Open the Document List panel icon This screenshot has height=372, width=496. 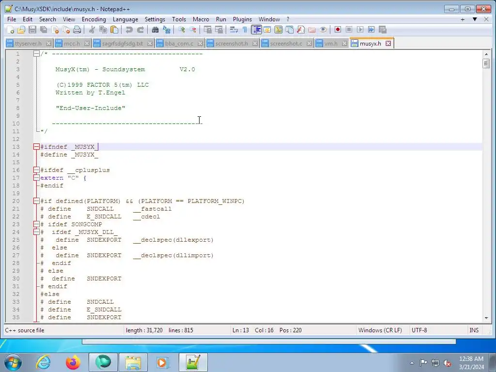click(290, 30)
